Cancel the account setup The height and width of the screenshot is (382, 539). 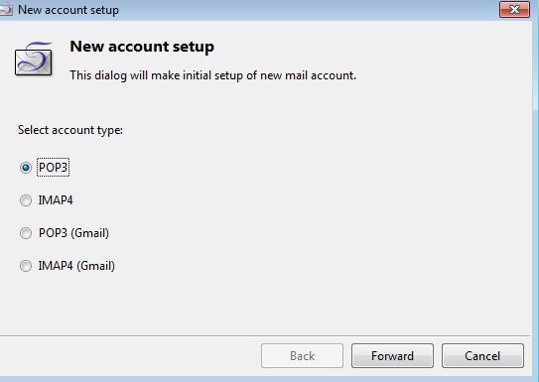(482, 356)
